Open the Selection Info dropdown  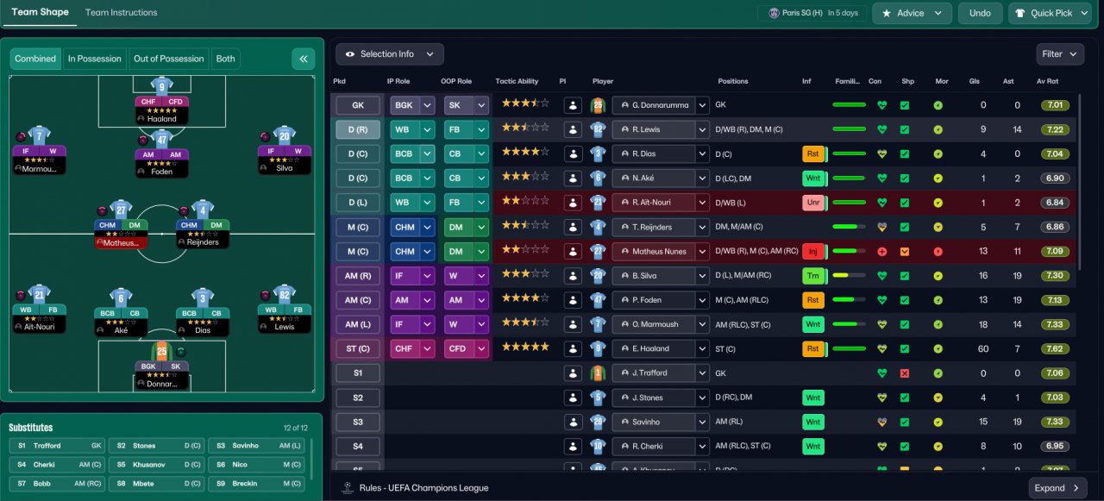(390, 53)
